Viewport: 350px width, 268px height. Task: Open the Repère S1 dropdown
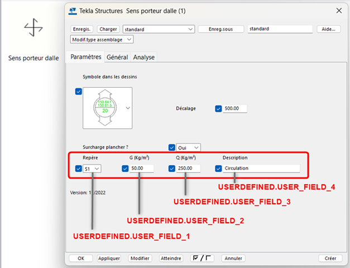pos(92,168)
